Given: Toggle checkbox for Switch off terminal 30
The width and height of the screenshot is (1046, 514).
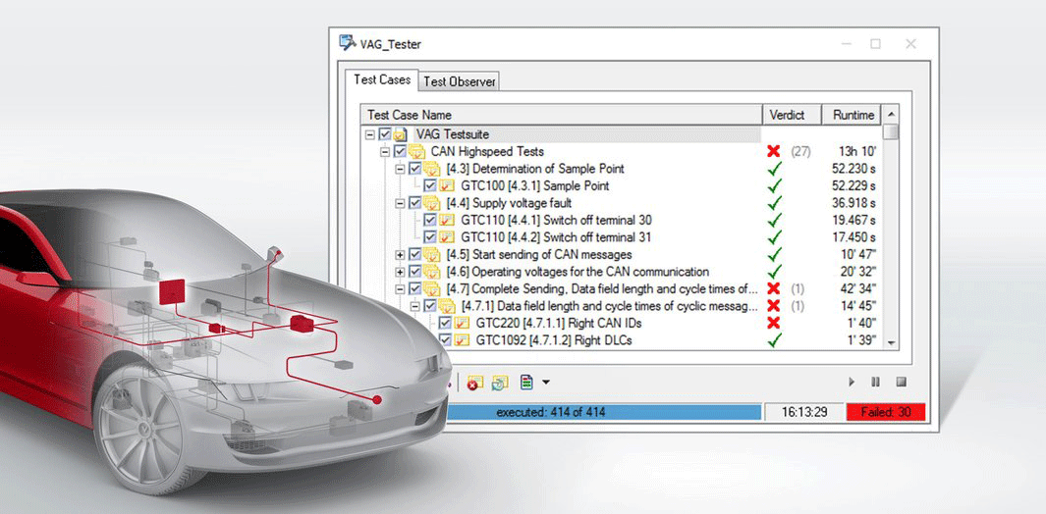Looking at the screenshot, I should pos(431,220).
